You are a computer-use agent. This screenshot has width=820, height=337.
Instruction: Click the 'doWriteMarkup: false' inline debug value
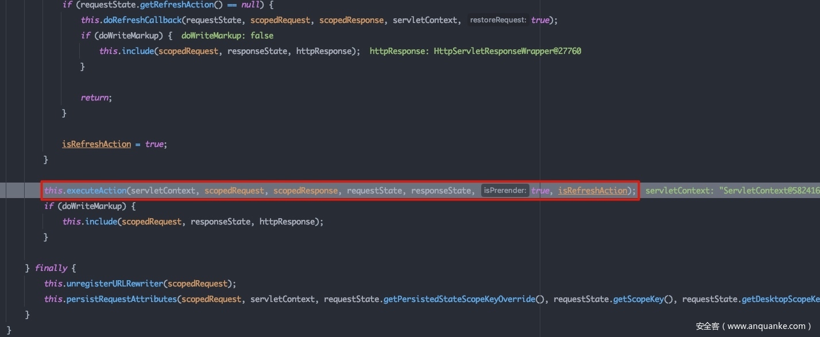pyautogui.click(x=227, y=36)
